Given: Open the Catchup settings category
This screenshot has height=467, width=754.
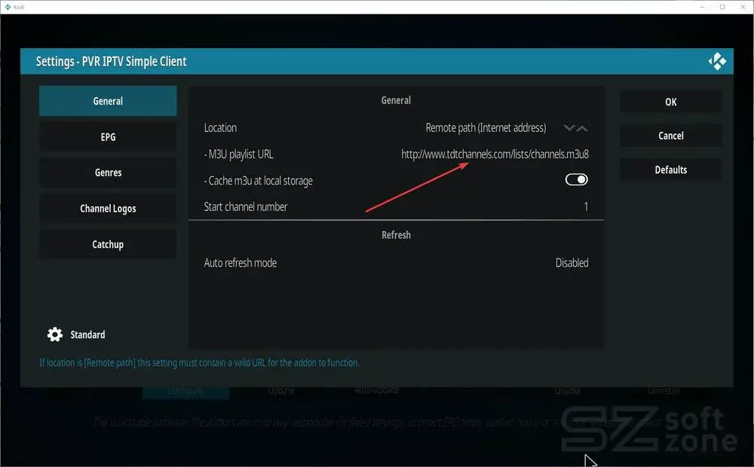Looking at the screenshot, I should click(x=108, y=244).
